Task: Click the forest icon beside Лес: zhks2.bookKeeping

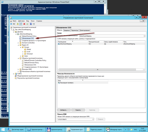Action: pos(13,29)
